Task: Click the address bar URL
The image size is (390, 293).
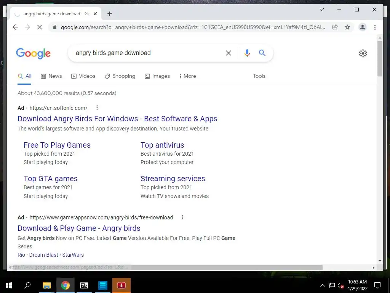Action: click(x=193, y=27)
